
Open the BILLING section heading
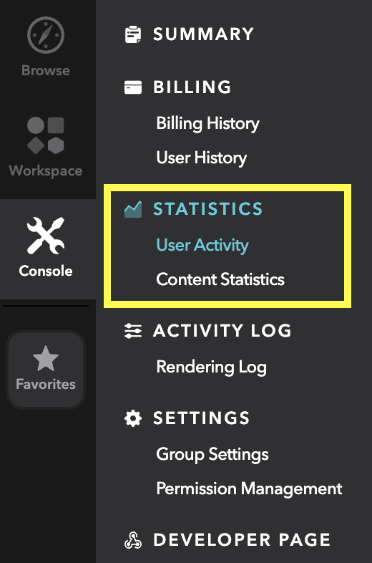coord(192,87)
